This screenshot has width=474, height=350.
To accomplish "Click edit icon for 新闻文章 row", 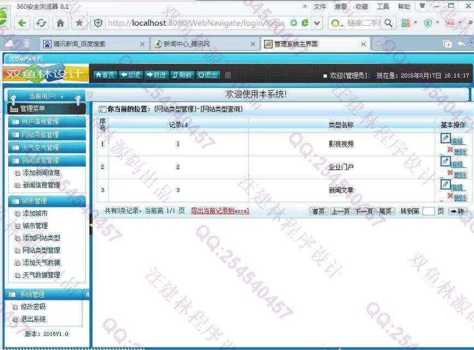I will pos(446,185).
